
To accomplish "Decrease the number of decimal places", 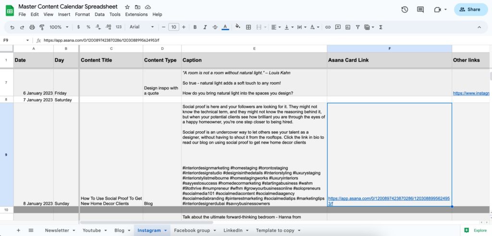I will click(x=98, y=27).
